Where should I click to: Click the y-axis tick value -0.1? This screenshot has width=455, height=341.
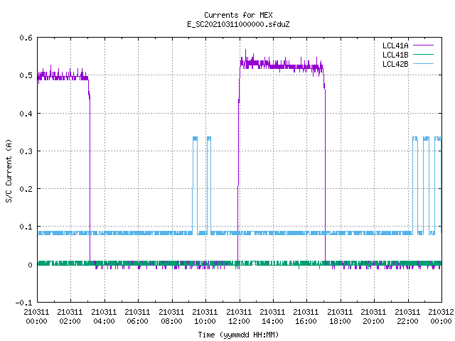click(23, 303)
